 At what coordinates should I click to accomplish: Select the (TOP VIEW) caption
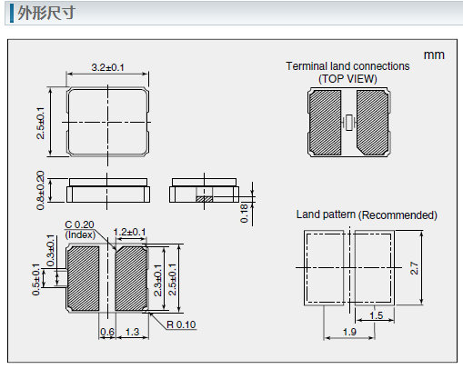tap(347, 79)
